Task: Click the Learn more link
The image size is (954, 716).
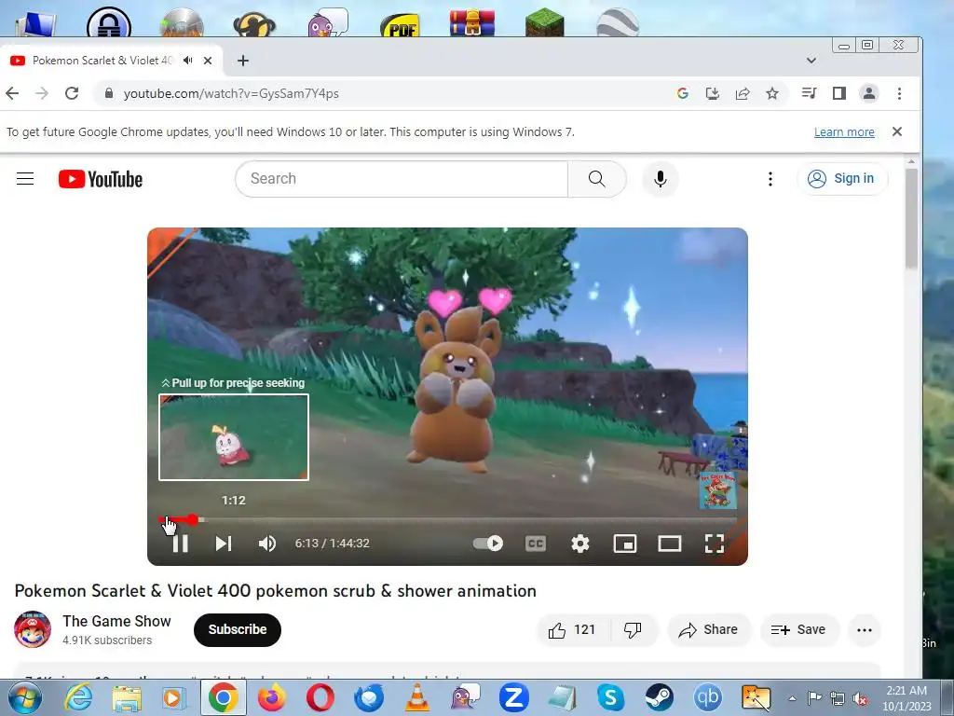Action: tap(844, 132)
